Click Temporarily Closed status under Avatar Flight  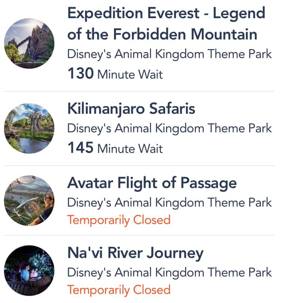coord(119,220)
